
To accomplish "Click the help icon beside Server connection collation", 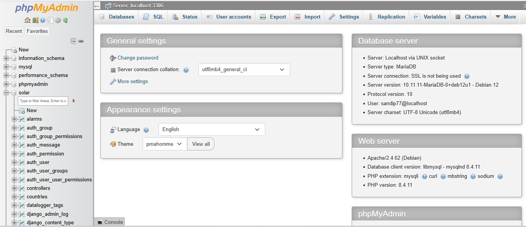I will tap(186, 70).
